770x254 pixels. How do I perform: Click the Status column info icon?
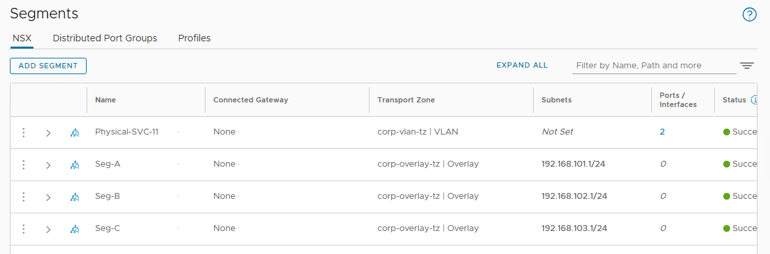pyautogui.click(x=755, y=100)
